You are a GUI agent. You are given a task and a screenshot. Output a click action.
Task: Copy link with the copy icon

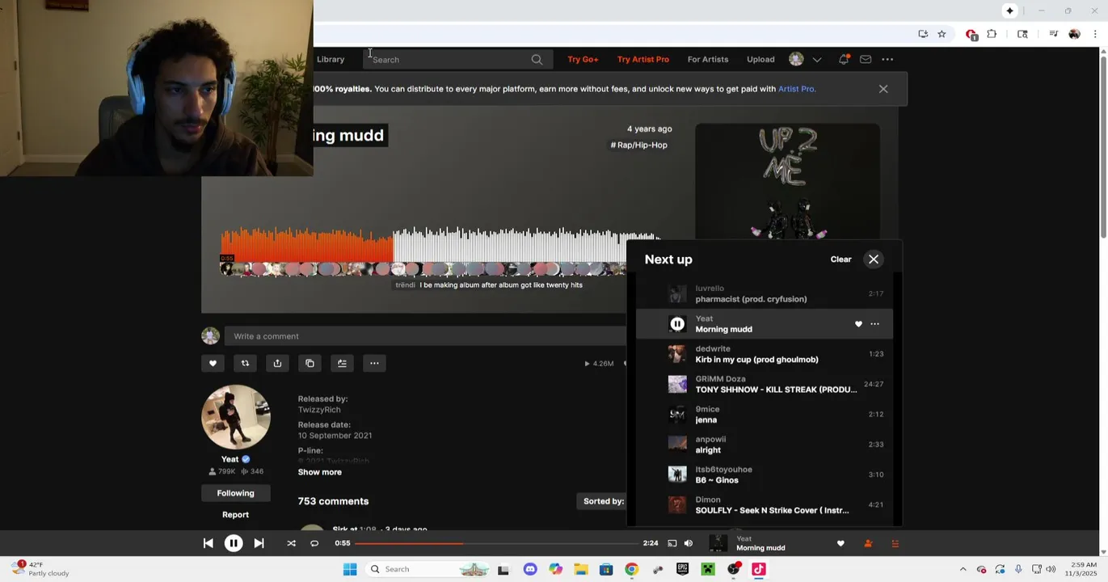[x=310, y=363]
